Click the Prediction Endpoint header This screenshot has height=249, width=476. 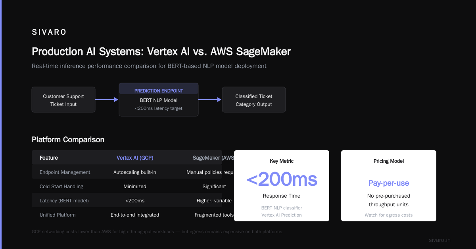159,91
